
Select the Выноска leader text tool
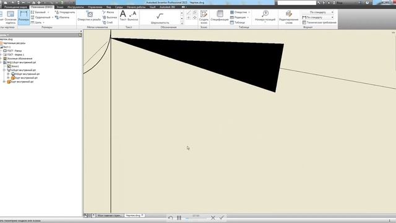click(x=133, y=15)
